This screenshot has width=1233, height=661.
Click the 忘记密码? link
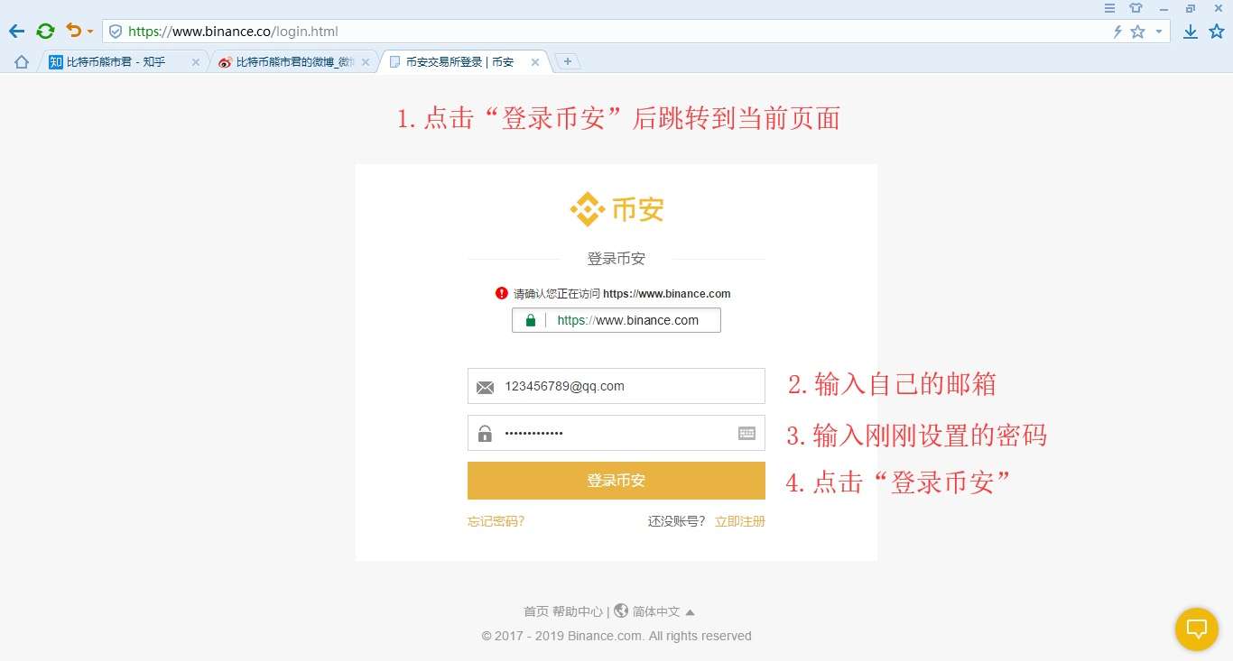496,521
